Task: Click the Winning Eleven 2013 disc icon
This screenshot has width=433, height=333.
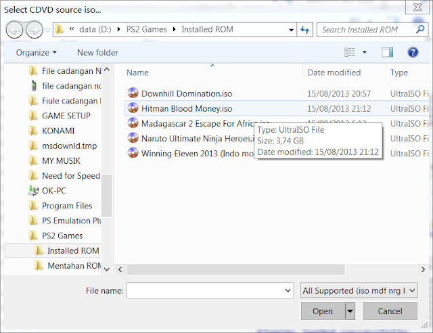Action: point(133,152)
